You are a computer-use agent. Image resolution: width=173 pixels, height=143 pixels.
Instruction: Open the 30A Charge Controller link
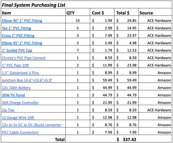[x=20, y=103]
